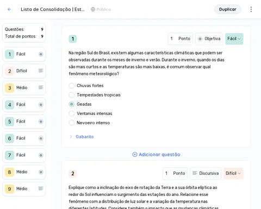Jump to question 9 Médio in sidebar
The width and height of the screenshot is (261, 209).
[24, 189]
